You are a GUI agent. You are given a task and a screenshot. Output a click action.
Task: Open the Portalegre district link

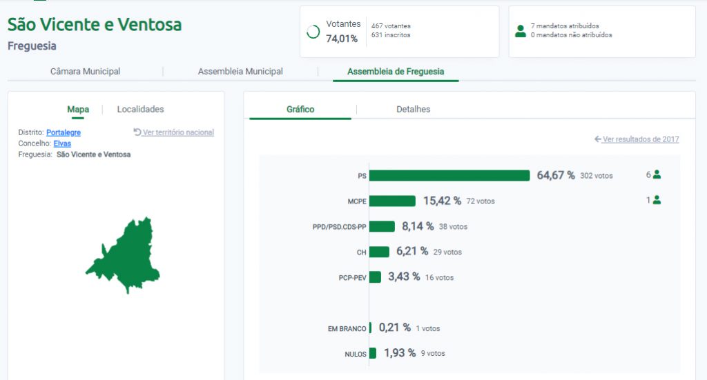(x=64, y=132)
